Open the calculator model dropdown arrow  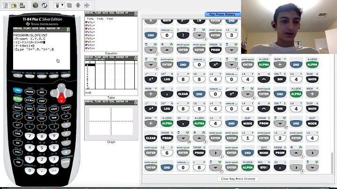pos(62,5)
